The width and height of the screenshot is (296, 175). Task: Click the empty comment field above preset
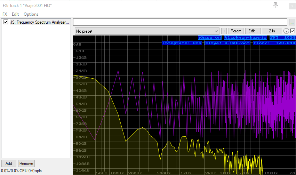tap(180, 22)
